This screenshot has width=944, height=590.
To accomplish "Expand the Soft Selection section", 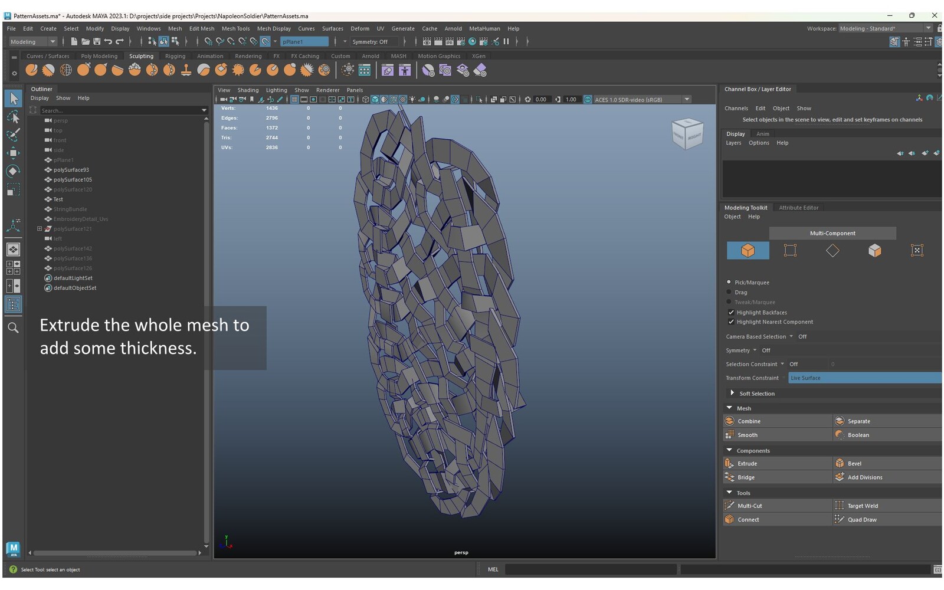I will point(732,394).
